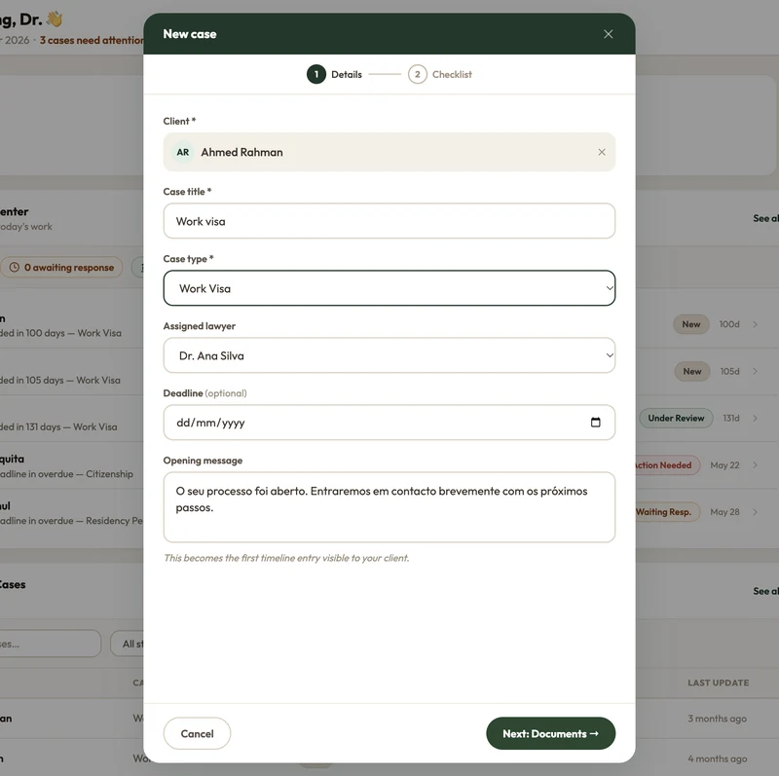Open the 100d New case row chevron
This screenshot has height=776, width=779.
click(x=755, y=324)
